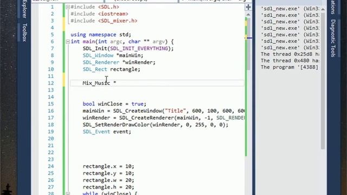Click "<SDL.h>" in the first include

click(108, 7)
